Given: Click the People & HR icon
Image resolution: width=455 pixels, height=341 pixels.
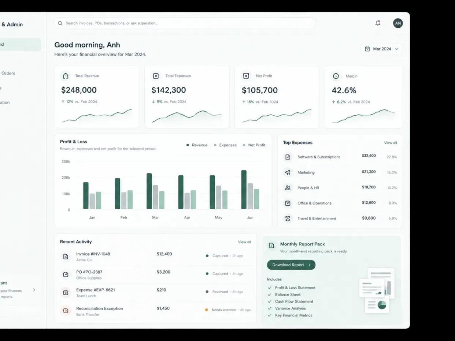Looking at the screenshot, I should pos(288,188).
